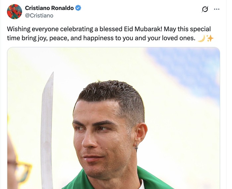Open the Grok explain-post icon

(x=205, y=9)
